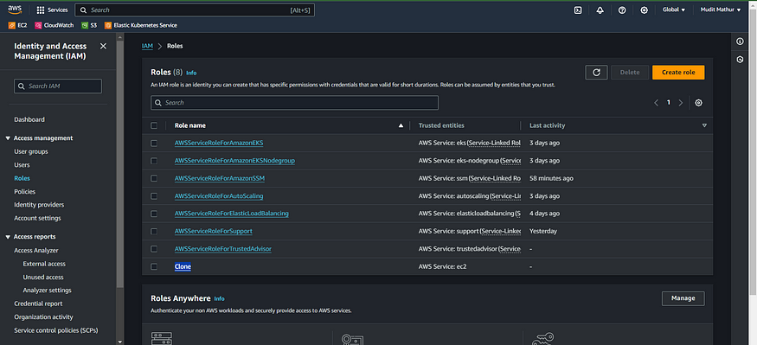757x345 pixels.
Task: Open the AWSServiceRoleForElasticLoadBalancing role link
Action: click(x=232, y=214)
